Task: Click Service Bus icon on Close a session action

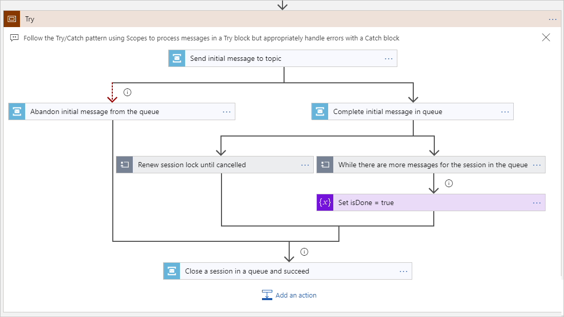Action: [x=171, y=271]
